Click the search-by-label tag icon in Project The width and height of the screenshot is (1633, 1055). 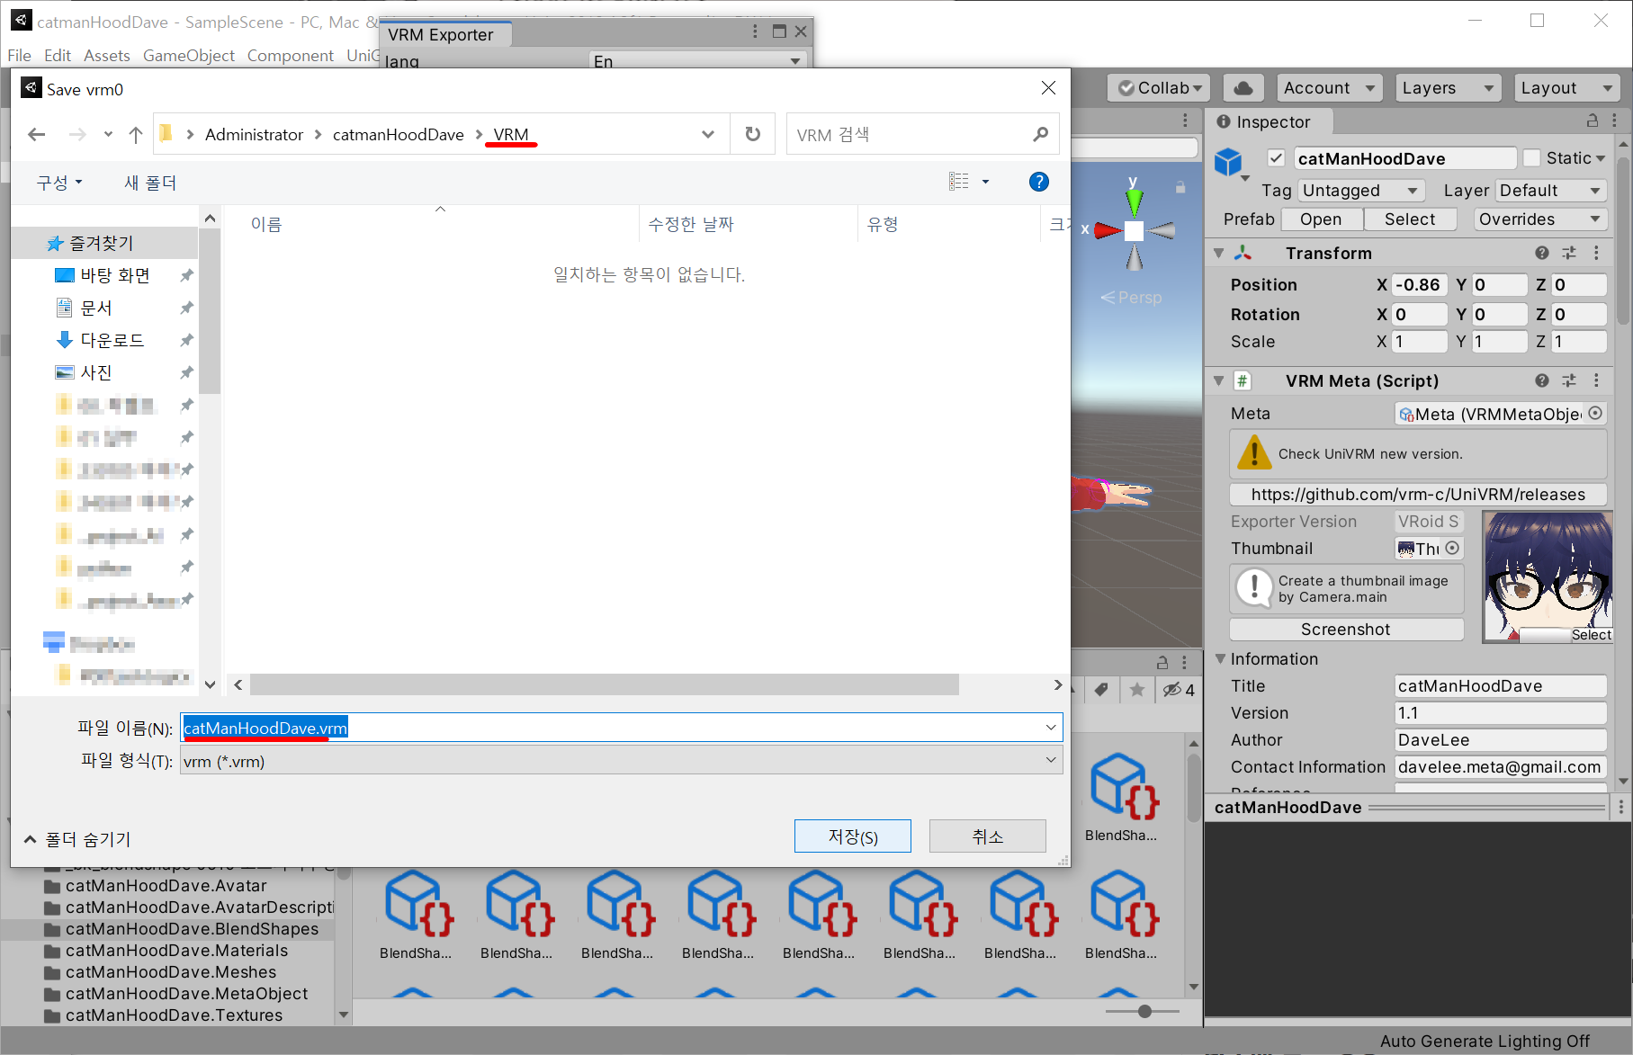pyautogui.click(x=1101, y=690)
